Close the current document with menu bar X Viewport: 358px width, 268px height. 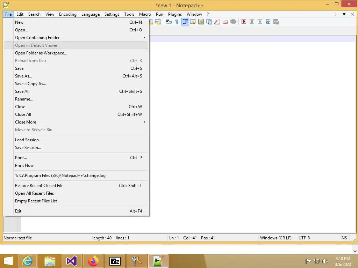(x=352, y=14)
